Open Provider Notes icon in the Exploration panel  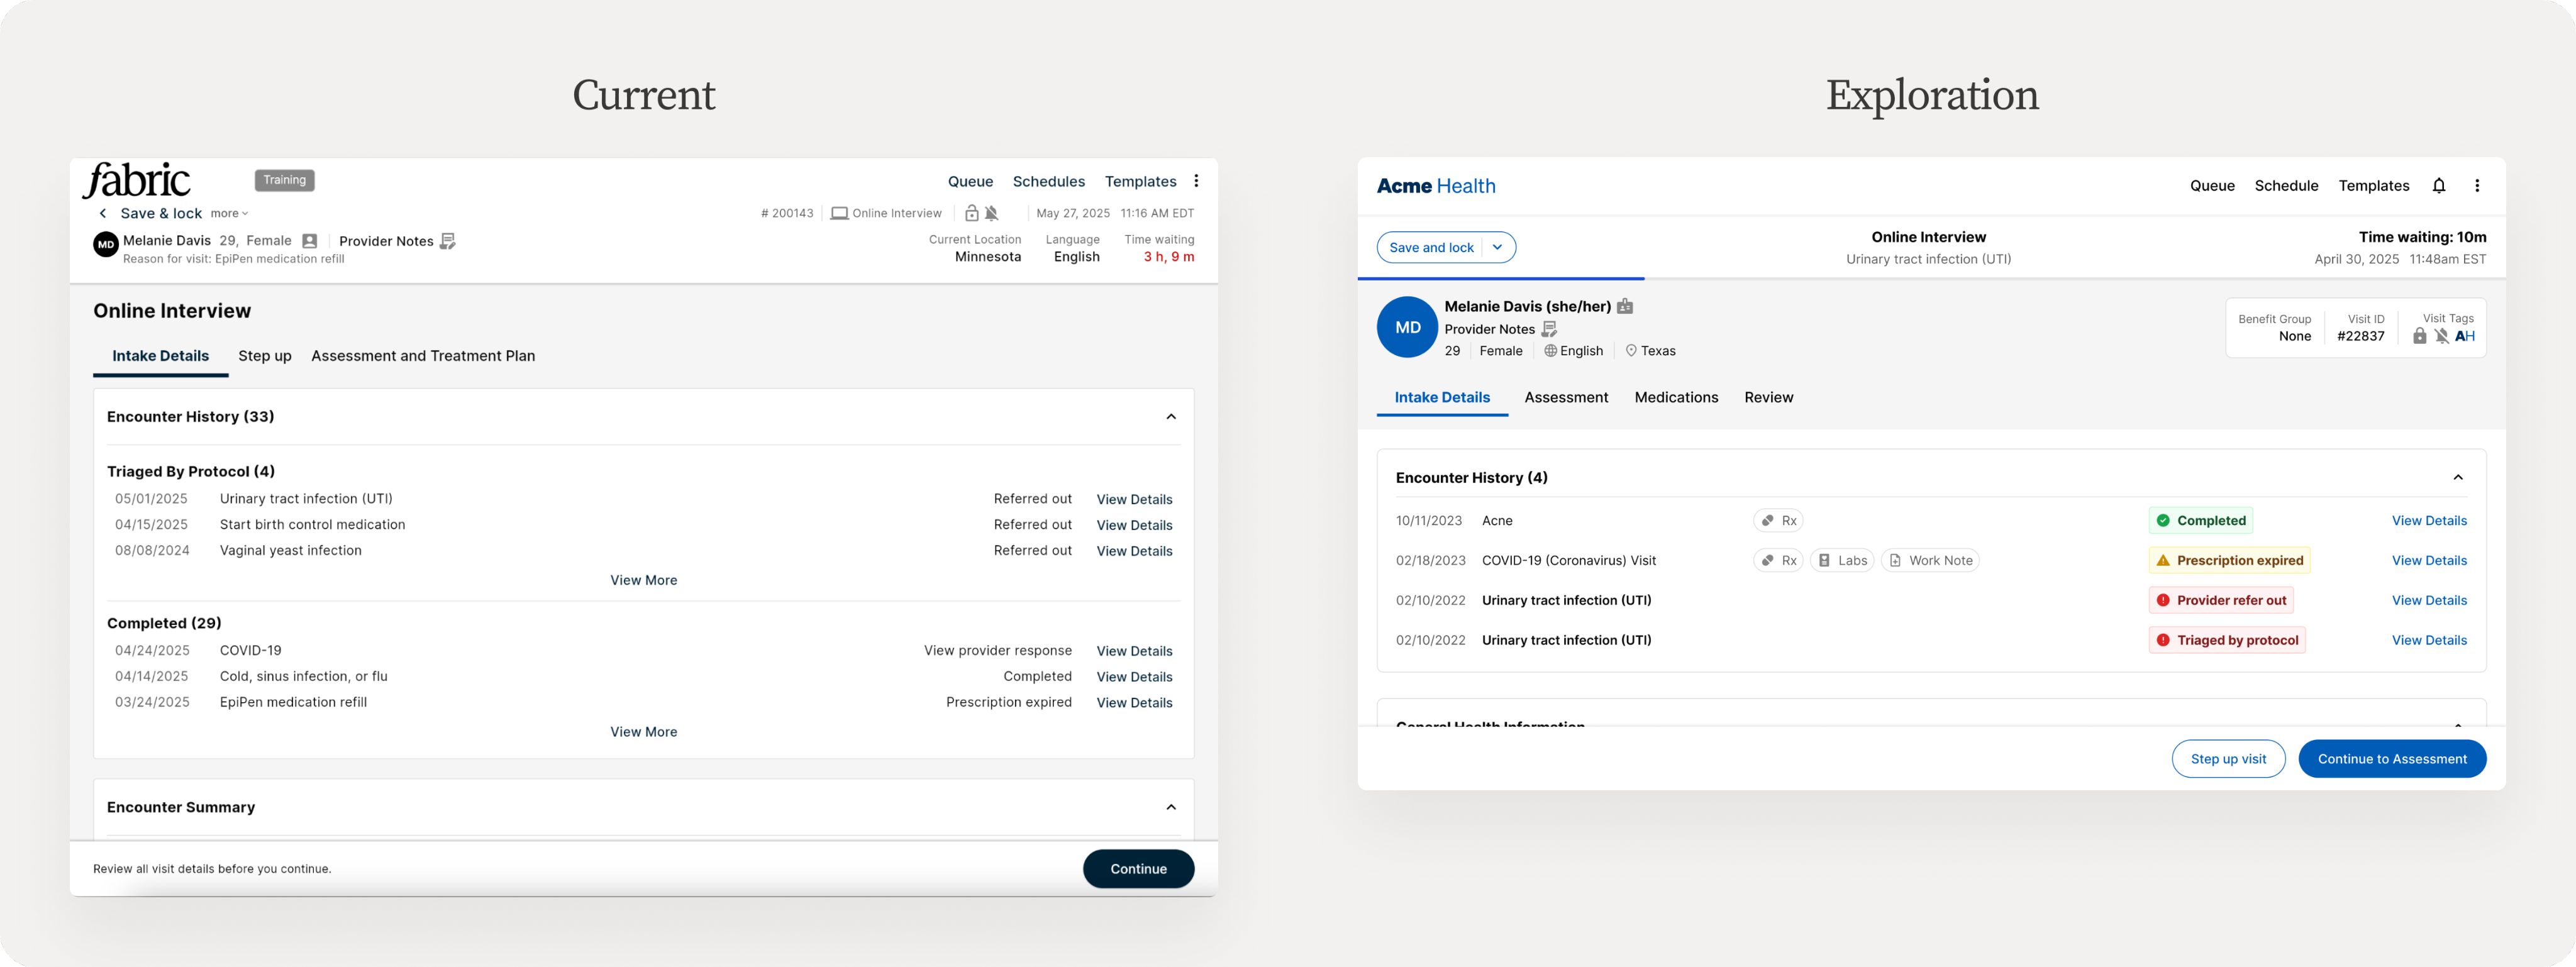click(x=1549, y=329)
